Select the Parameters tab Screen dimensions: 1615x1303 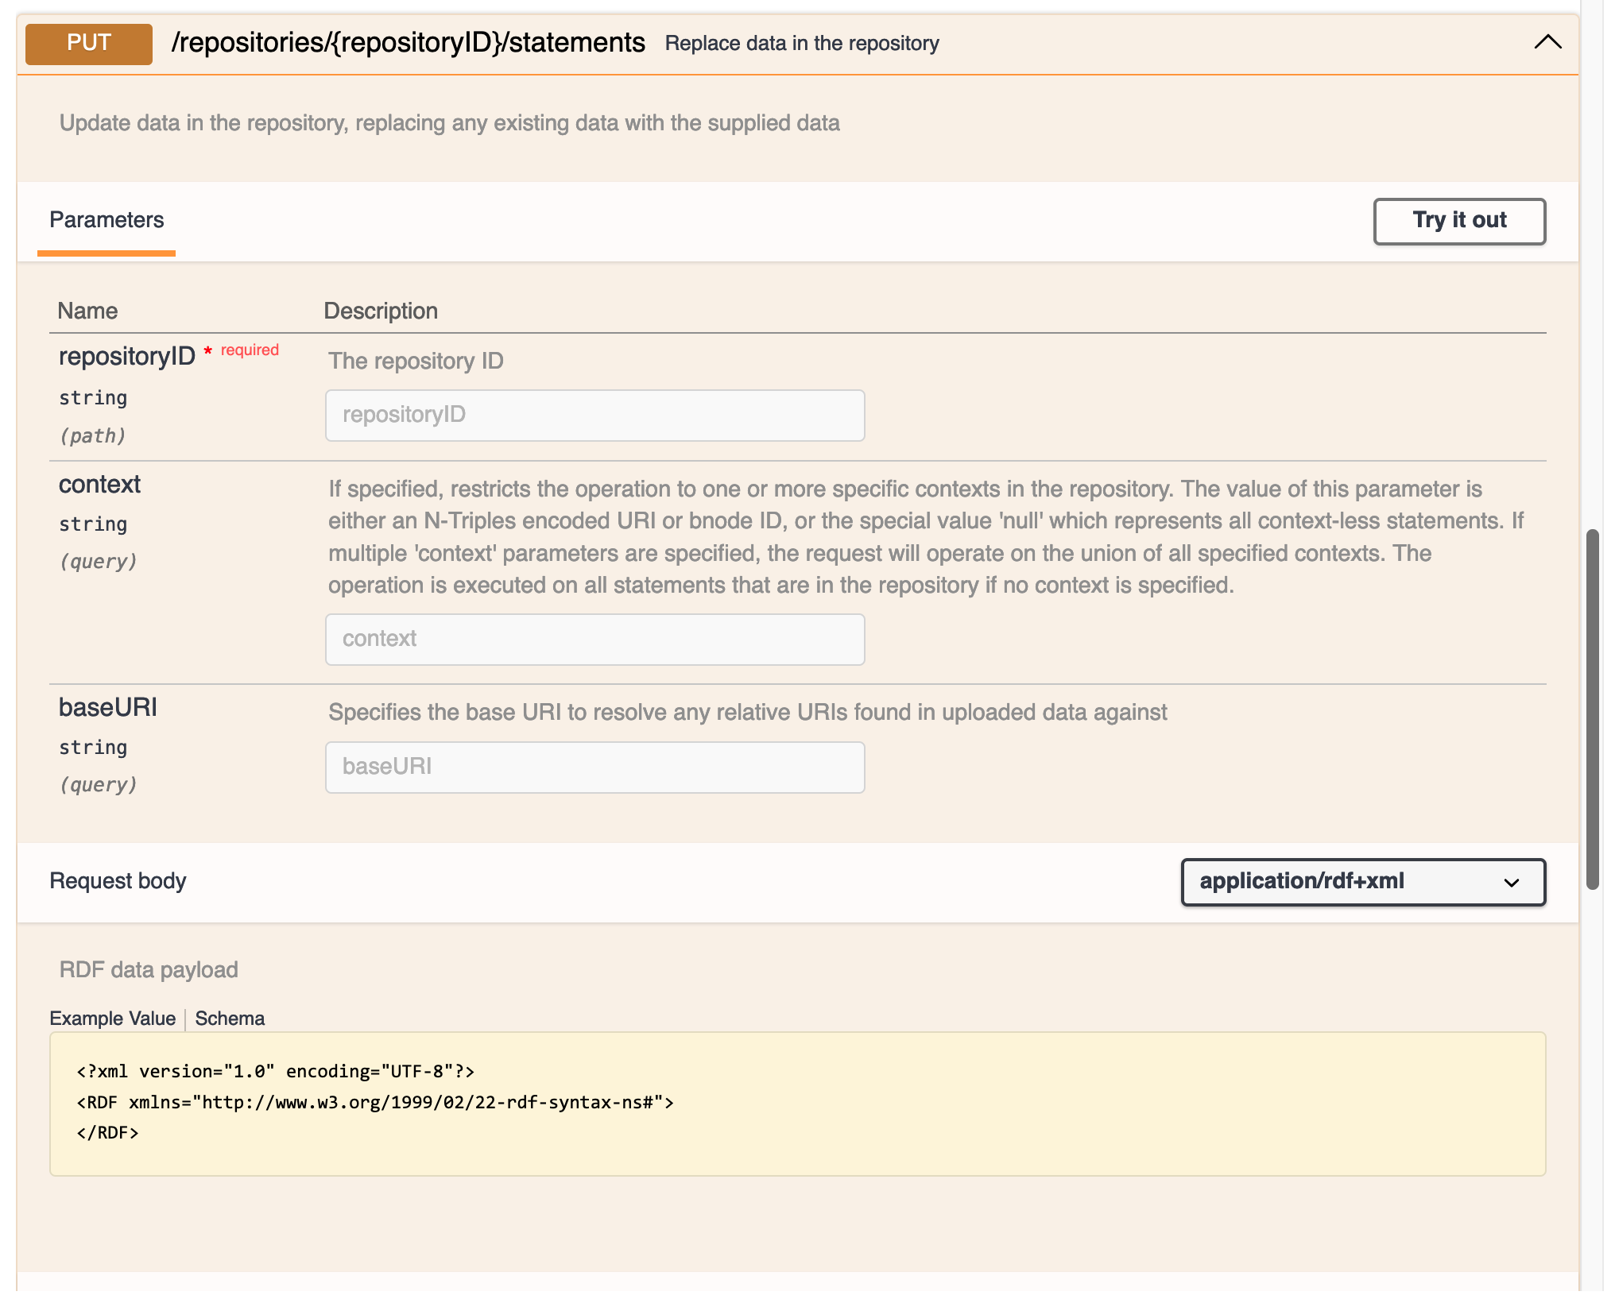(107, 220)
